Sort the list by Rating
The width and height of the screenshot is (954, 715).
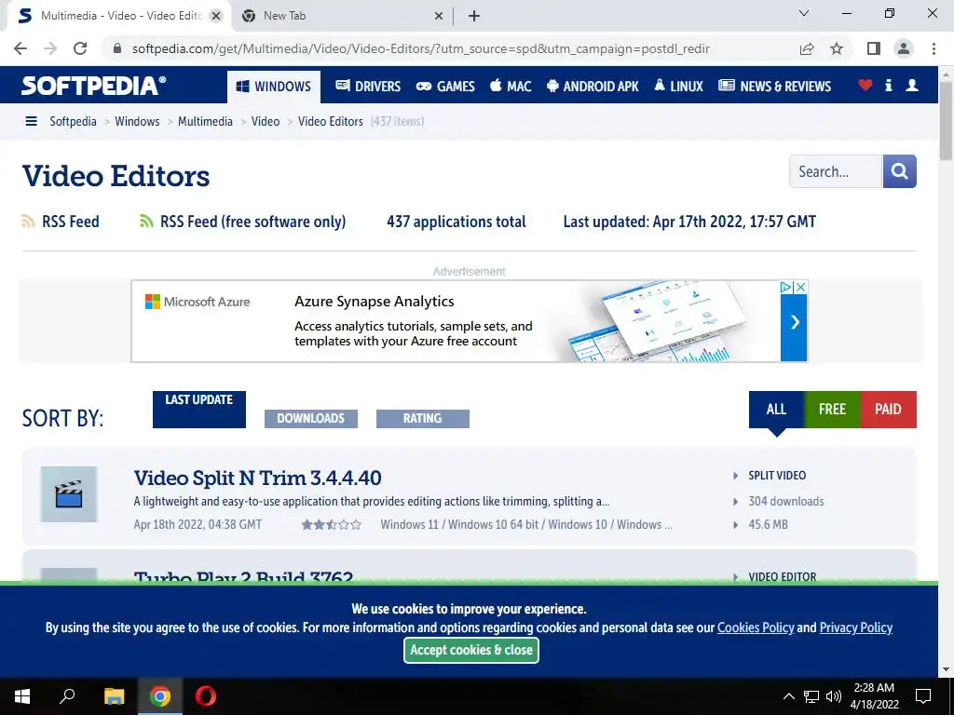click(422, 418)
